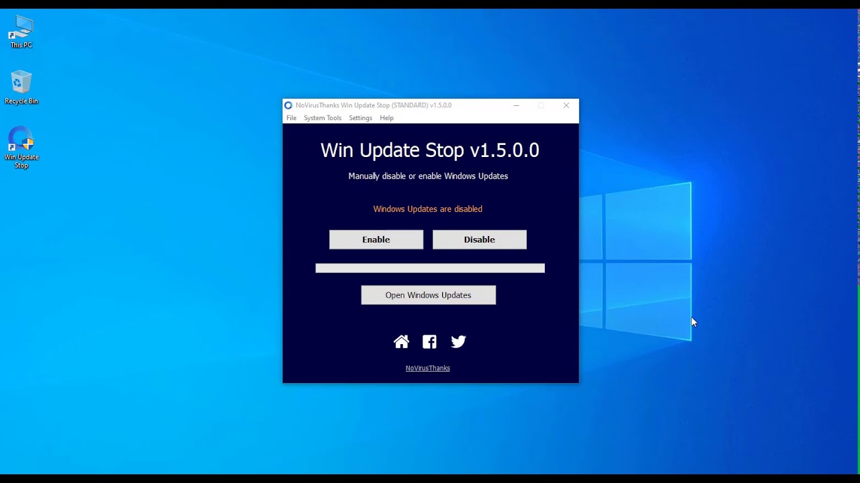
Task: Click the Disable button
Action: point(480,239)
